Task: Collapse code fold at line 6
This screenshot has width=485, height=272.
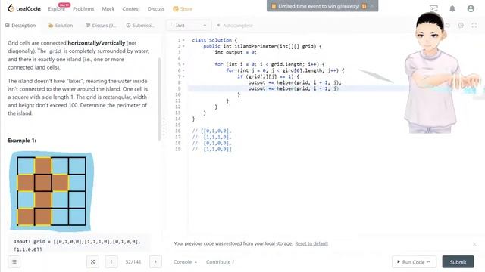Action: 183,70
